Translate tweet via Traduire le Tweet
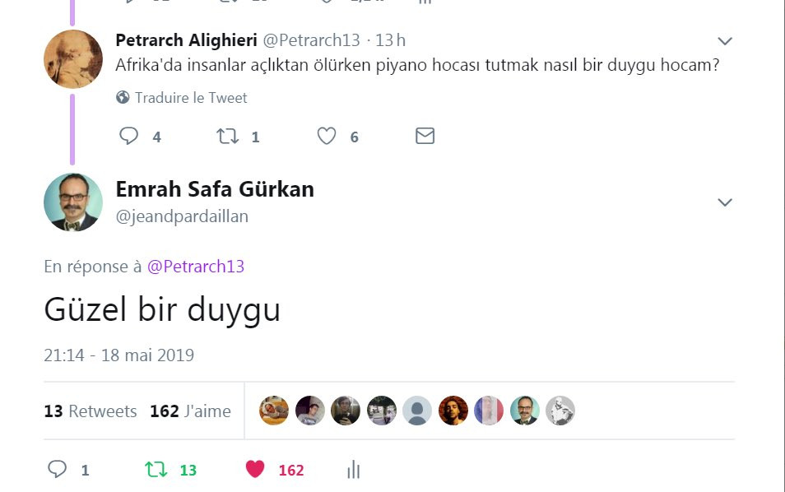The height and width of the screenshot is (492, 785). (191, 98)
